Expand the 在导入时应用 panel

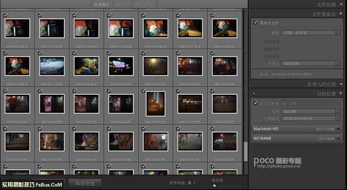(x=341, y=84)
